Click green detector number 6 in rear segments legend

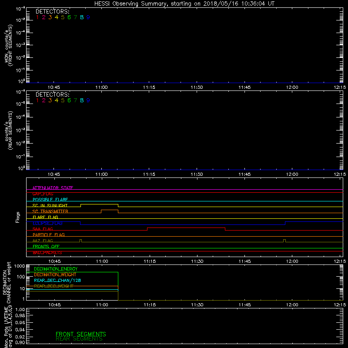(x=69, y=100)
